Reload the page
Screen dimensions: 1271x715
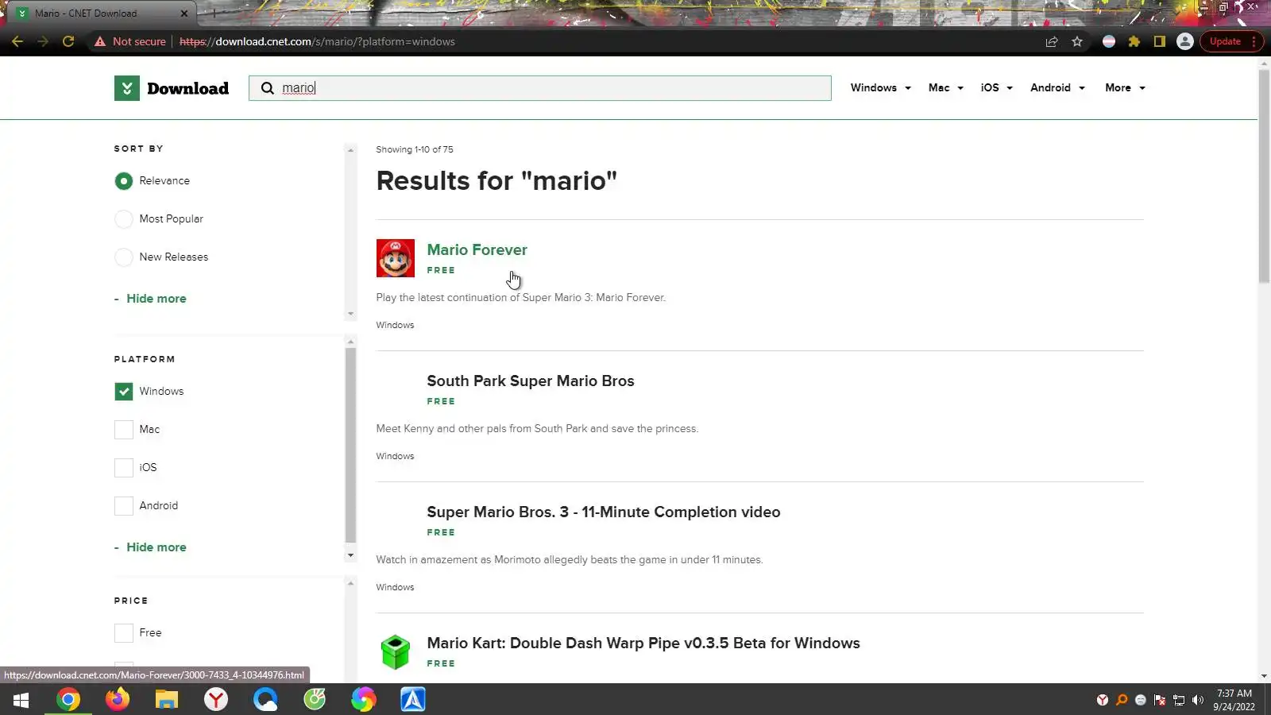point(68,41)
